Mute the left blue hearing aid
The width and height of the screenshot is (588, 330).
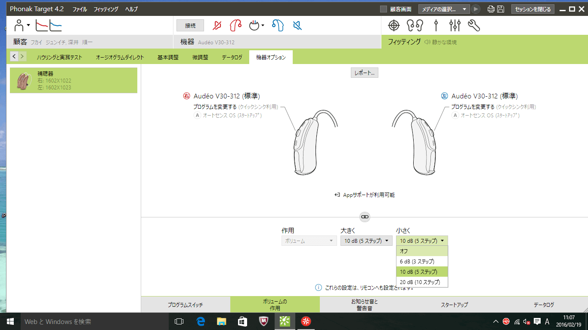[297, 26]
